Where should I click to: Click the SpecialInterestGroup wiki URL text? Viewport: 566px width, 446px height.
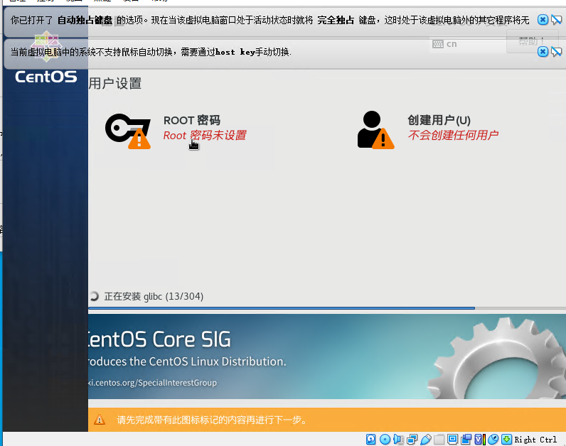click(153, 383)
